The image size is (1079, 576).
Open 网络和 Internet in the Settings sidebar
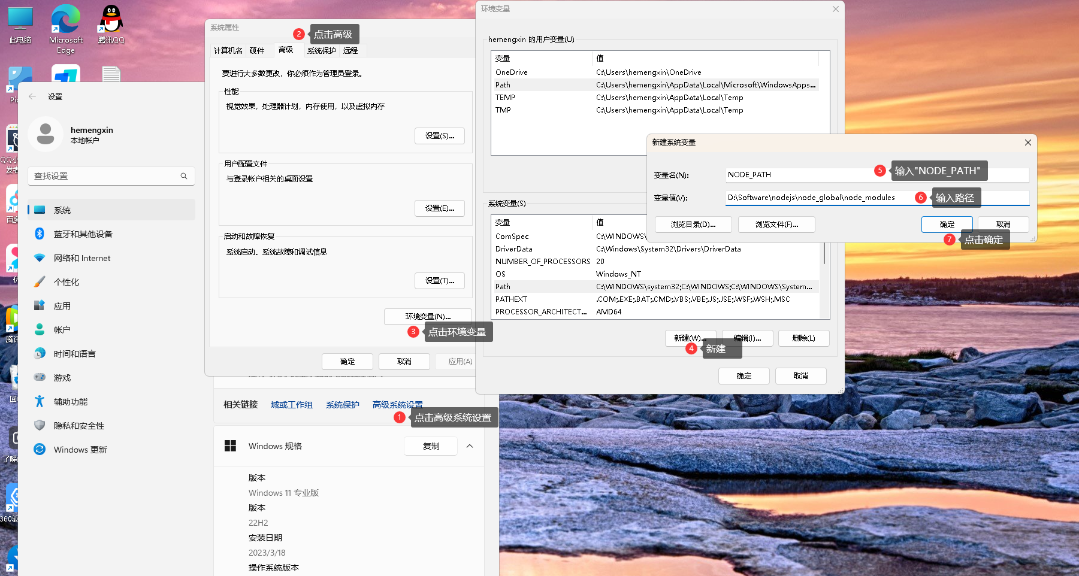click(x=111, y=257)
